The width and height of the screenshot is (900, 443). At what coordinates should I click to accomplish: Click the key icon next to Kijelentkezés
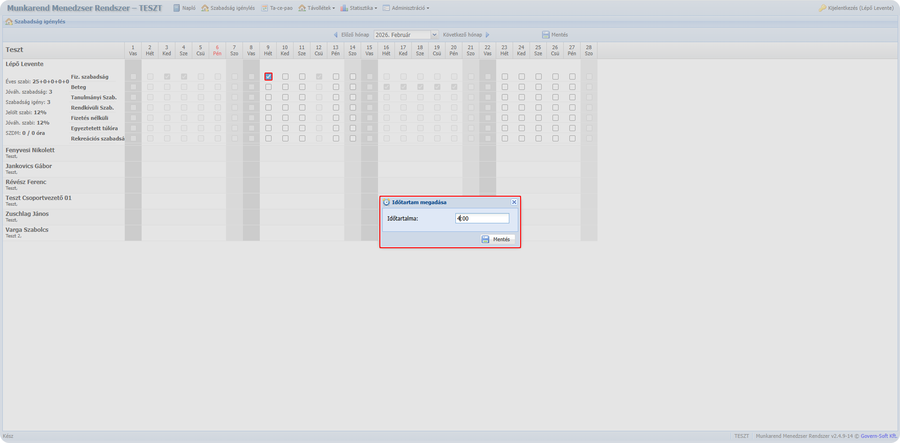[822, 8]
